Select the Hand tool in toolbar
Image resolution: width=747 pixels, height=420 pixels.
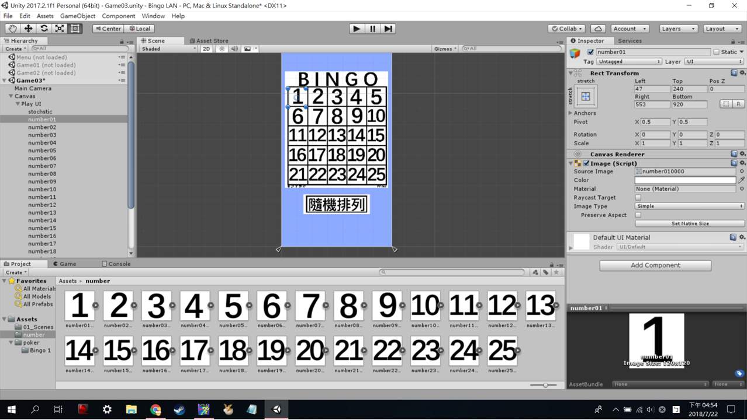(x=12, y=28)
